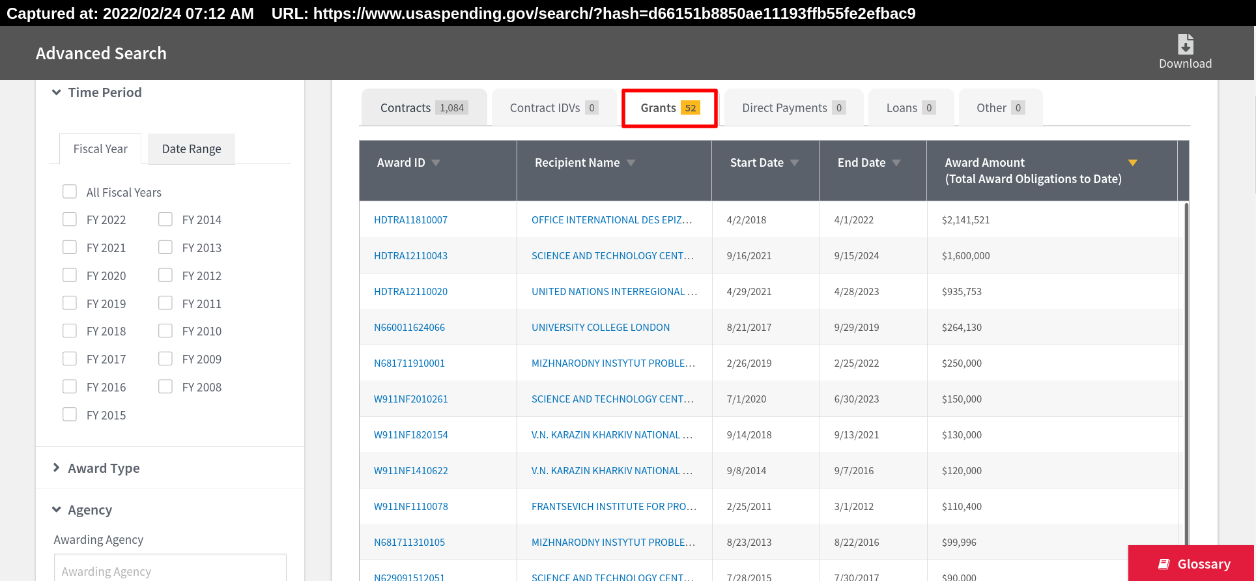Screen dimensions: 1256x581
Task: Check the FY 2018 checkbox
Action: click(x=70, y=331)
